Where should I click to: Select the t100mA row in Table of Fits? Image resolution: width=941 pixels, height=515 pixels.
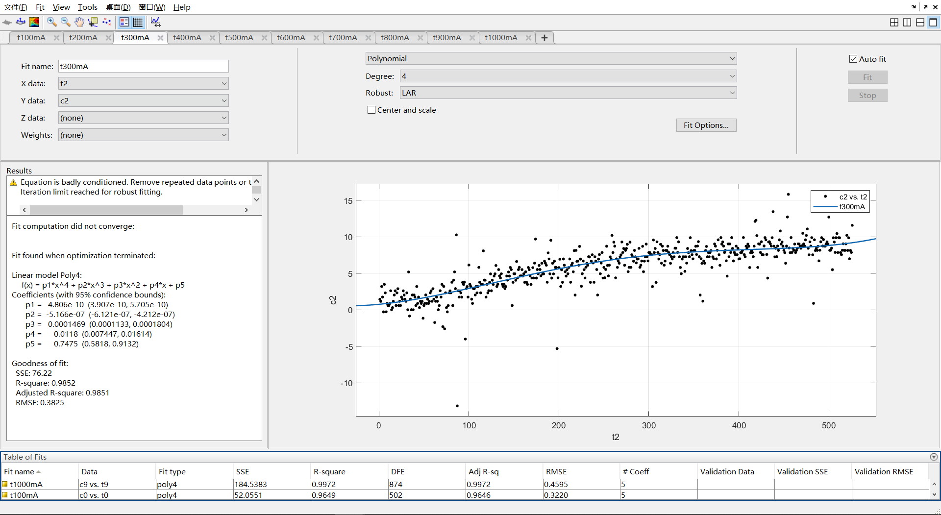[465, 495]
